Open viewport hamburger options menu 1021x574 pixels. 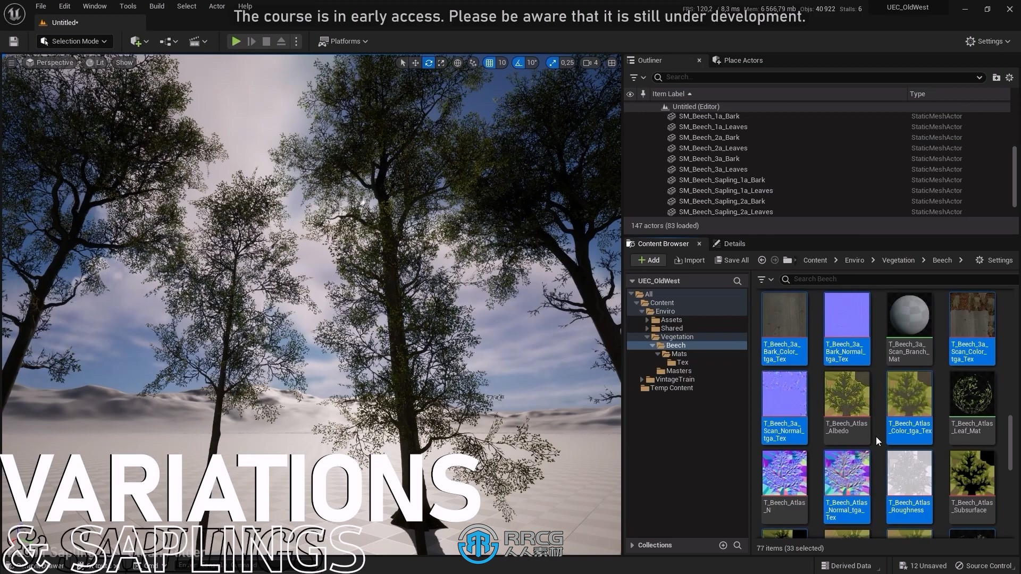[x=11, y=63]
